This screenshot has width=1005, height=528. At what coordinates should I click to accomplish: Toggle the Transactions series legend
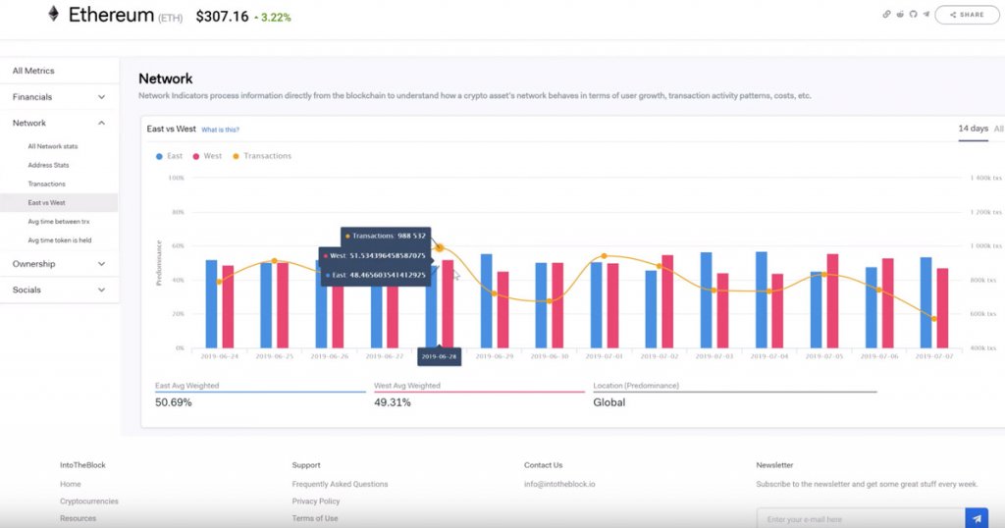[261, 156]
